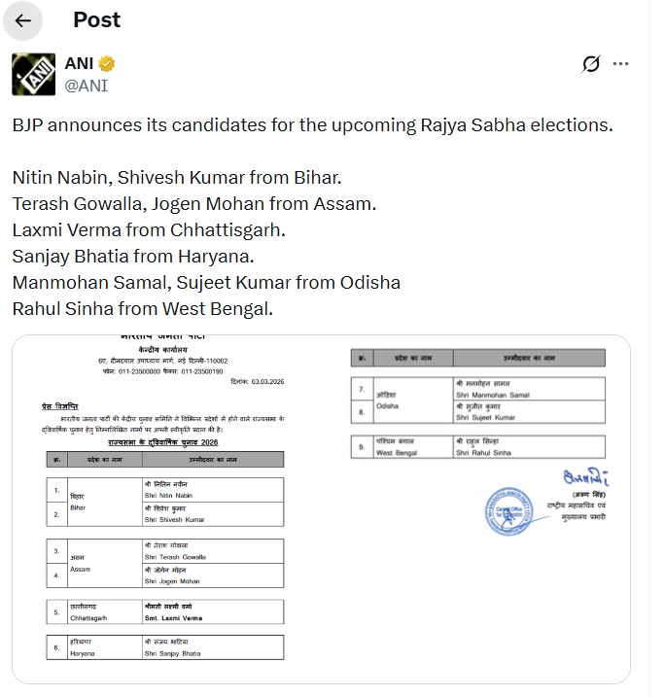This screenshot has width=665, height=697.
Task: Click the Smt. Laxmi Verma Chhattisgarh row
Action: click(164, 611)
